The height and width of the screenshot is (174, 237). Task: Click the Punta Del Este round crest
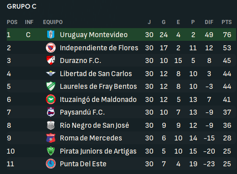pyautogui.click(x=51, y=164)
